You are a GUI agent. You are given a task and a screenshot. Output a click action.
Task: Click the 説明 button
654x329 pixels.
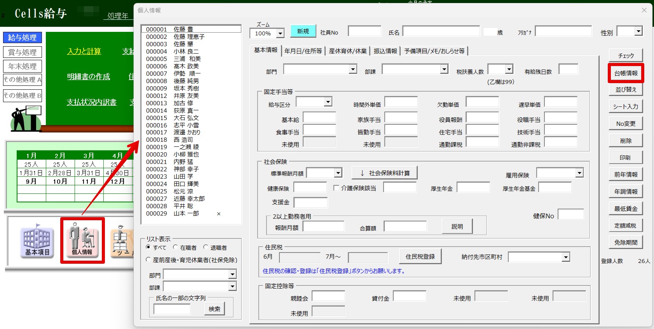[x=457, y=226]
